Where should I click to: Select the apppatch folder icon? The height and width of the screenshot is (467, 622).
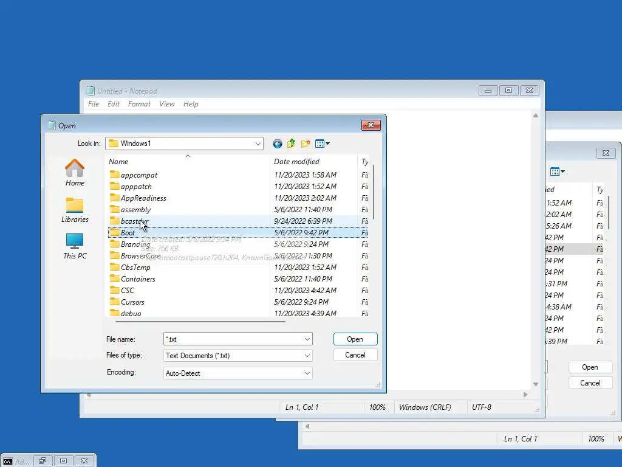point(115,186)
